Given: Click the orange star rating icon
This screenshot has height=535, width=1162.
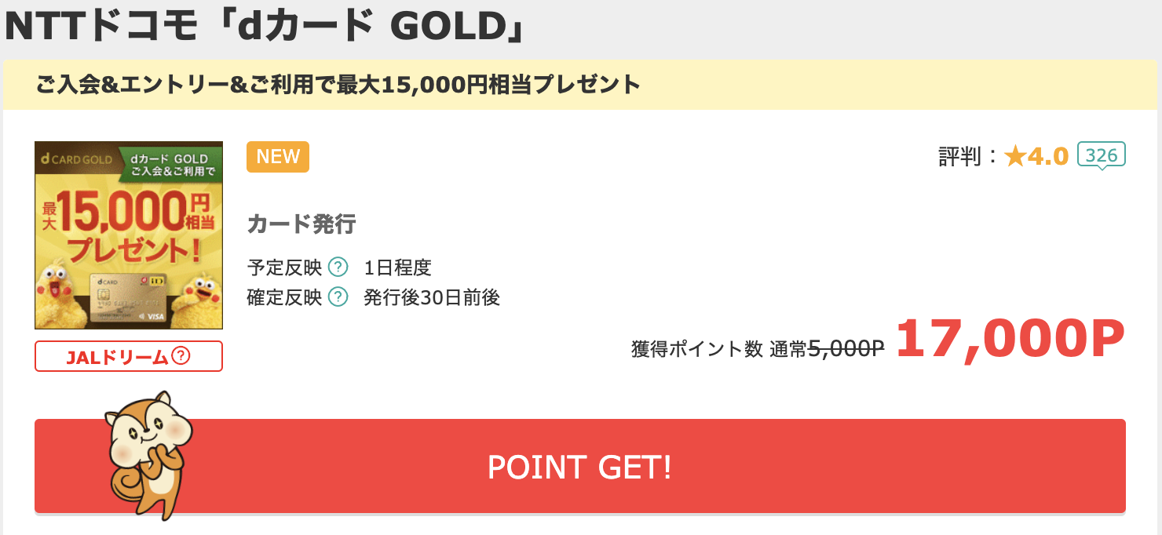Looking at the screenshot, I should (1015, 157).
